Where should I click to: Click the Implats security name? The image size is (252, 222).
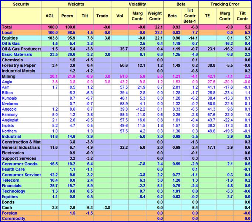[x=8, y=126]
